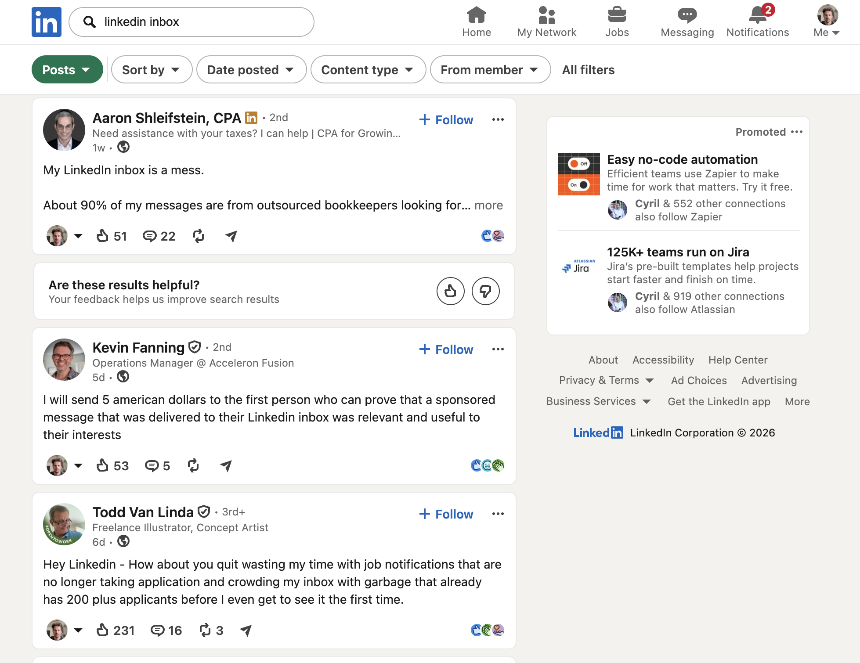Send Aaron Shleifstein's post via message

click(x=231, y=236)
